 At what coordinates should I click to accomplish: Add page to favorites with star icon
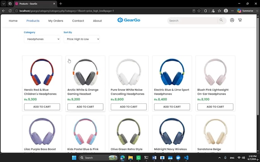[199, 11]
